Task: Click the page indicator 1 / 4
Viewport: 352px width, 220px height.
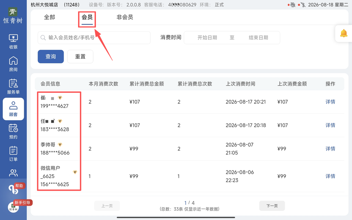Action: 189,203
